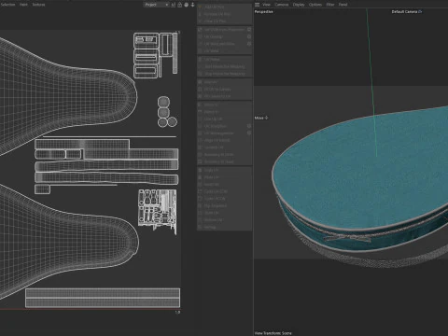Open the Textures menu in the UV editor
The image size is (448, 336).
click(x=38, y=5)
